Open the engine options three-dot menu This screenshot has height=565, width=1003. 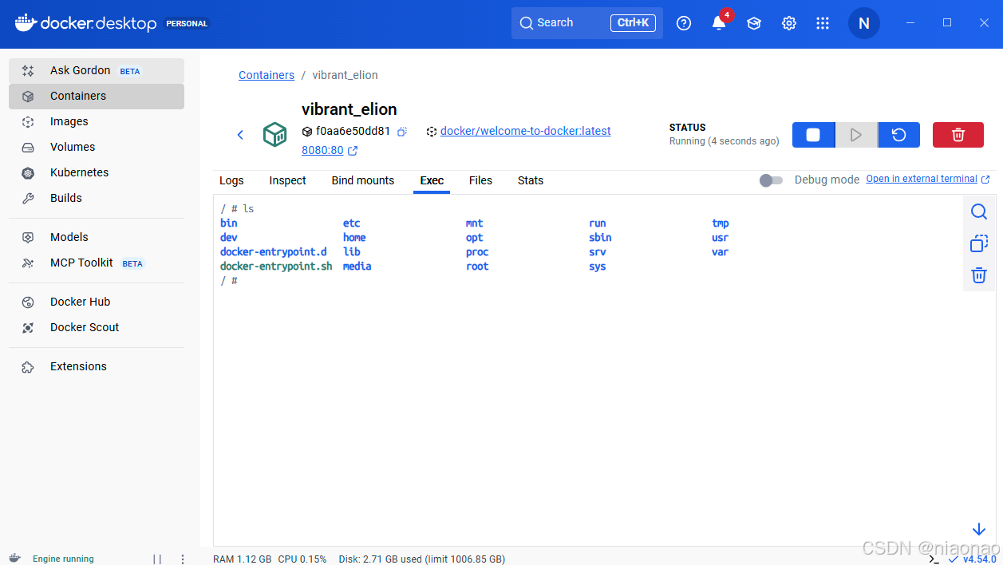(x=183, y=559)
